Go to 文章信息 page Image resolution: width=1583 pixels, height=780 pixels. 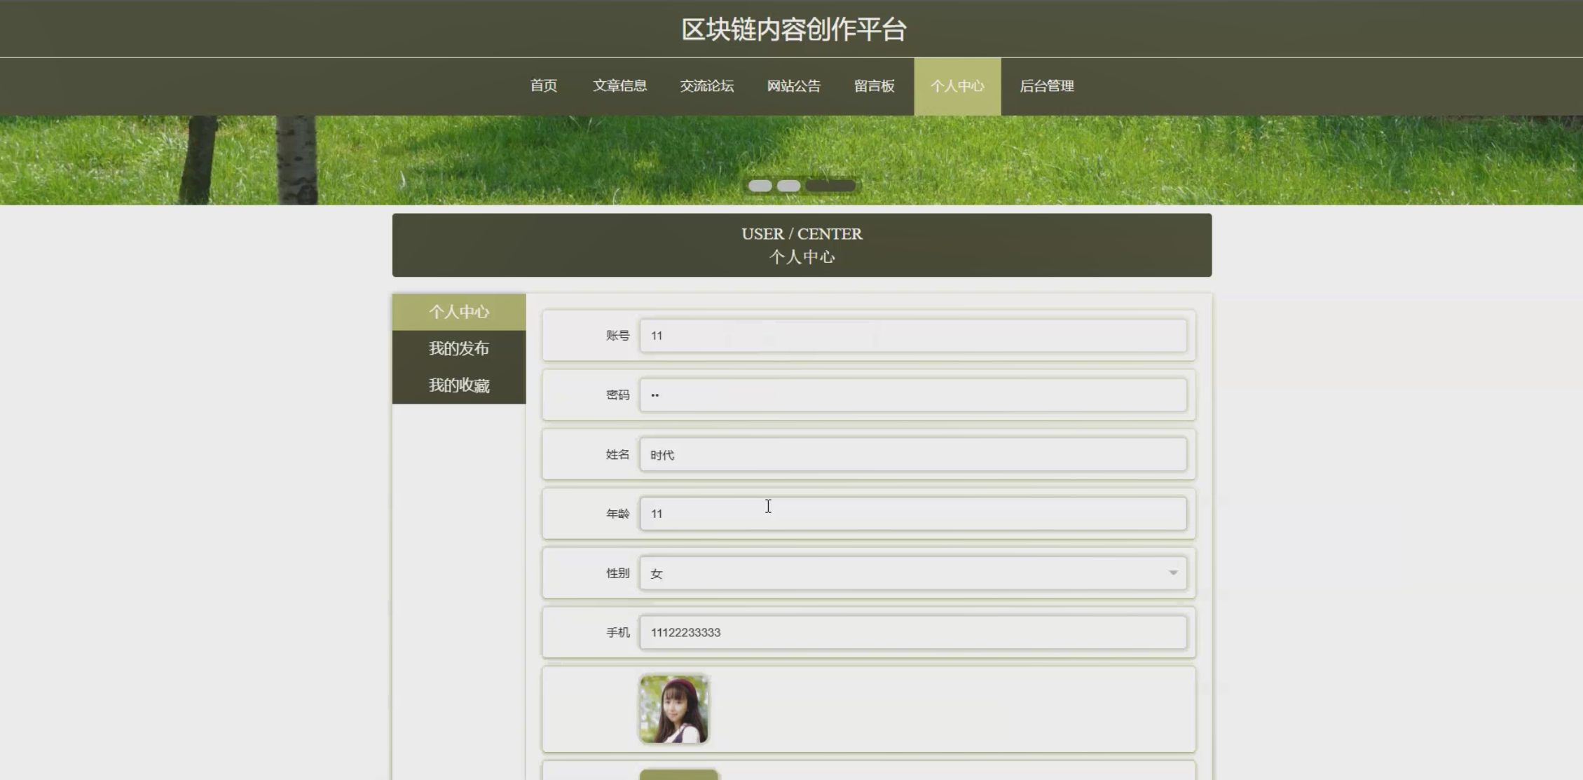(x=619, y=86)
